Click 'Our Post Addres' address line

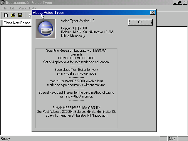(76, 112)
